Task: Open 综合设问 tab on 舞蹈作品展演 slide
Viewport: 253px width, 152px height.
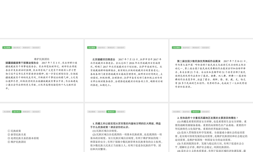Action: point(205,48)
